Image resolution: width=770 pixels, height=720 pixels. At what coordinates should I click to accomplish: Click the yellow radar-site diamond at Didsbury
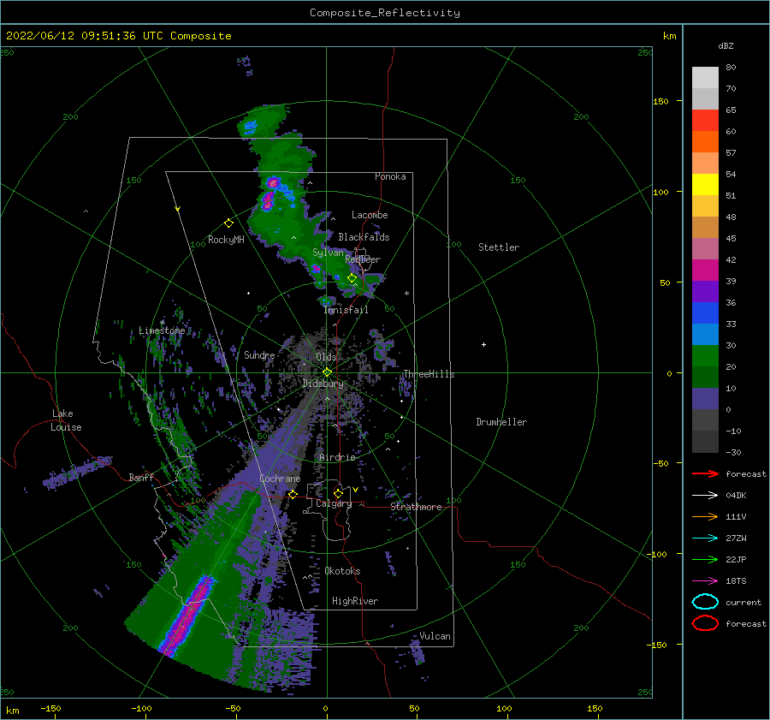click(327, 372)
